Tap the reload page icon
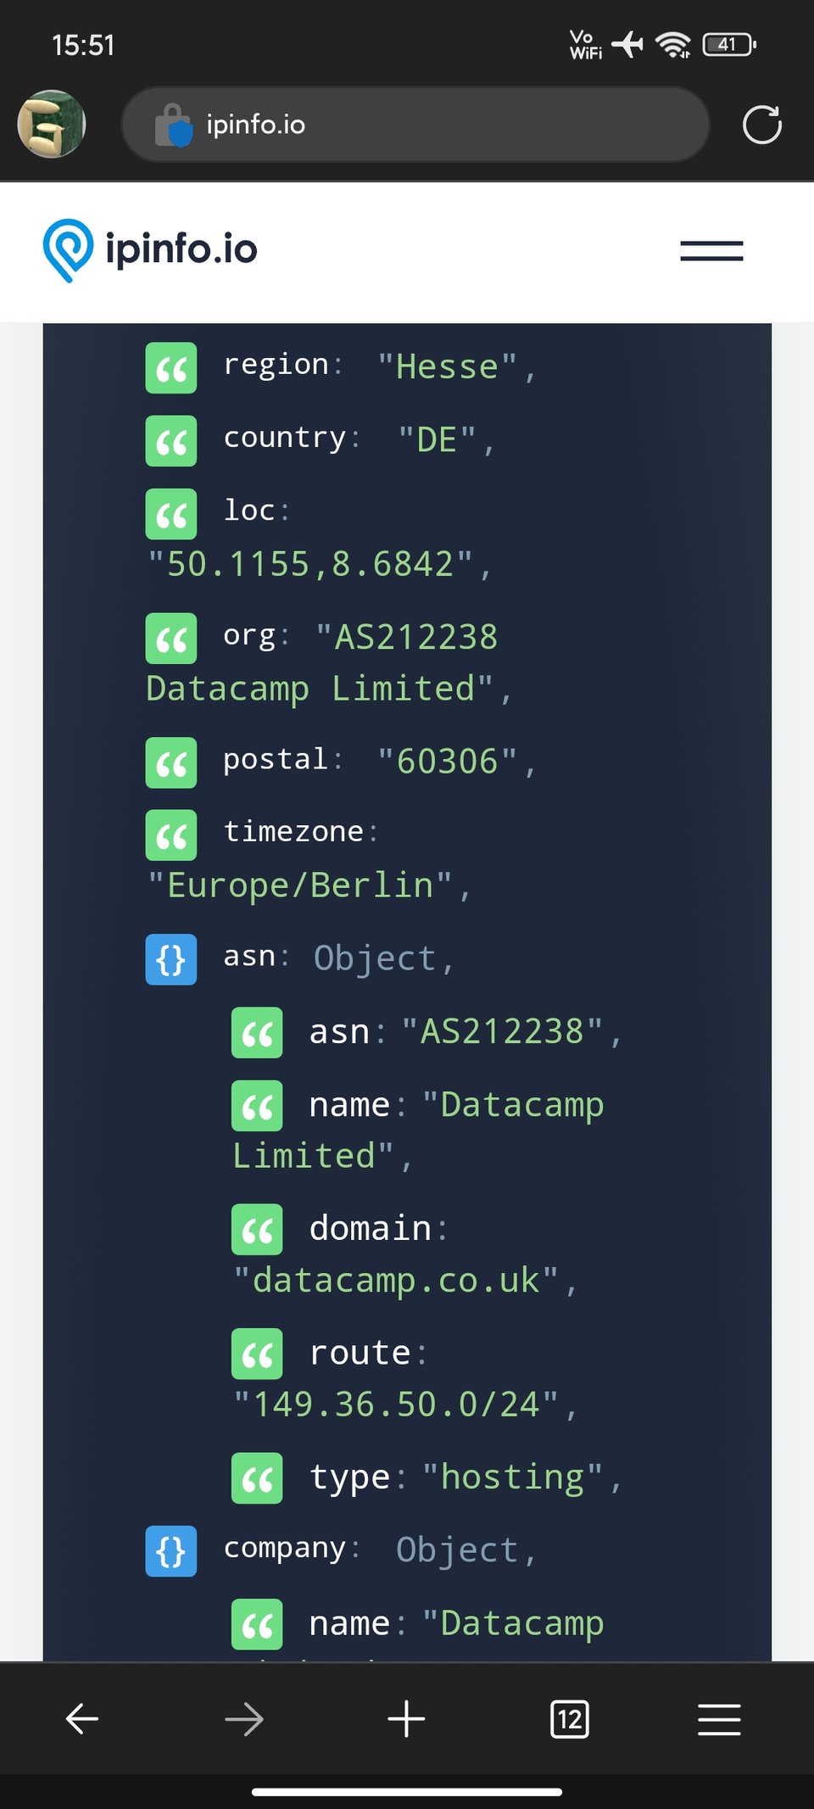Image resolution: width=814 pixels, height=1809 pixels. coord(761,126)
